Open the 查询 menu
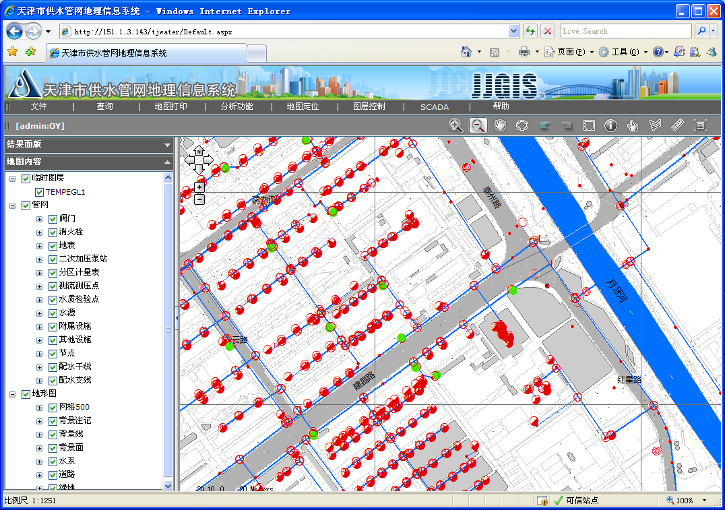This screenshot has height=510, width=725. [104, 106]
